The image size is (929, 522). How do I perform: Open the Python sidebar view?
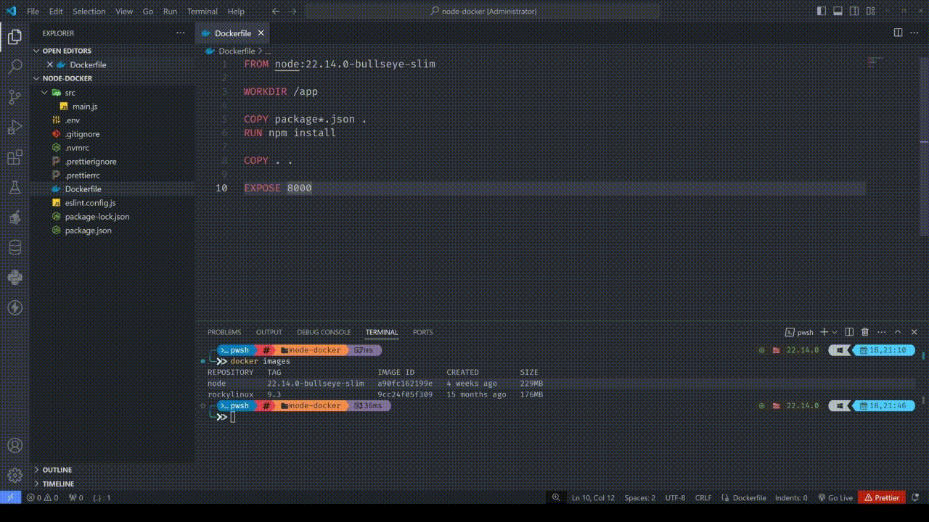[15, 277]
